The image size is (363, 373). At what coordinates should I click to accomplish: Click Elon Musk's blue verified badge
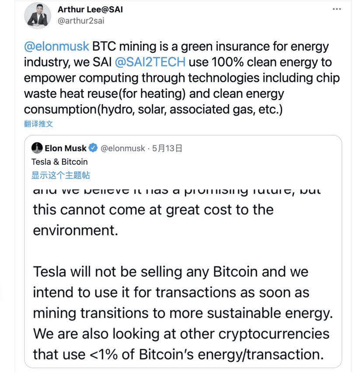pos(92,148)
